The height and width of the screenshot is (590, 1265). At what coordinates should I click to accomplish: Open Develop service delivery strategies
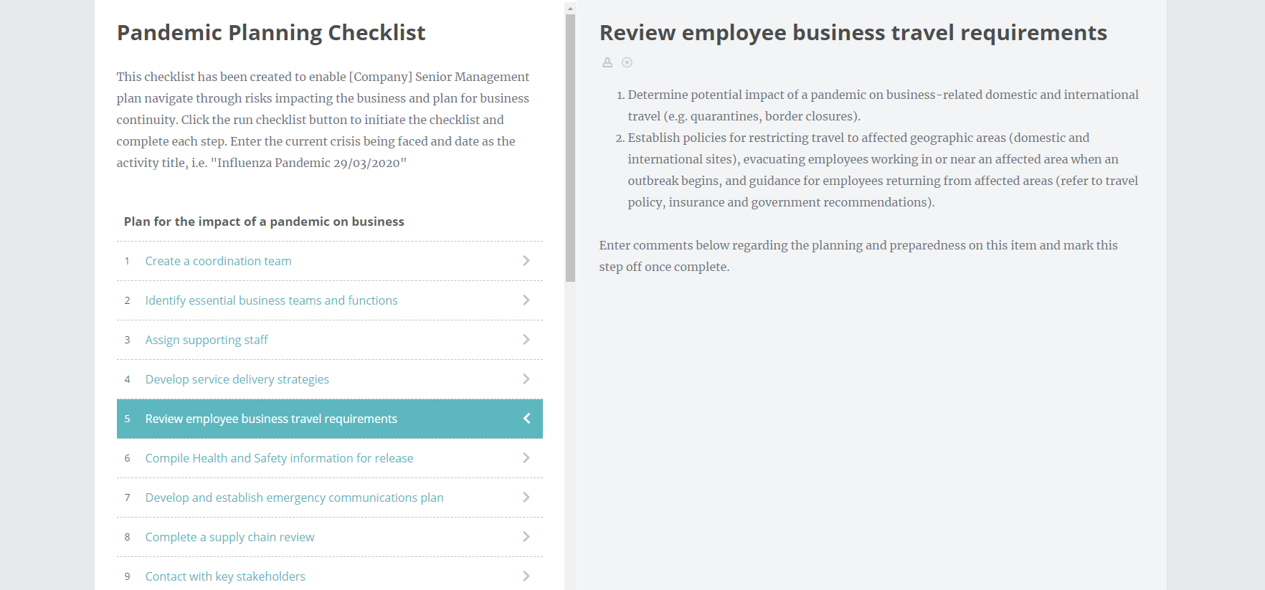coord(237,379)
